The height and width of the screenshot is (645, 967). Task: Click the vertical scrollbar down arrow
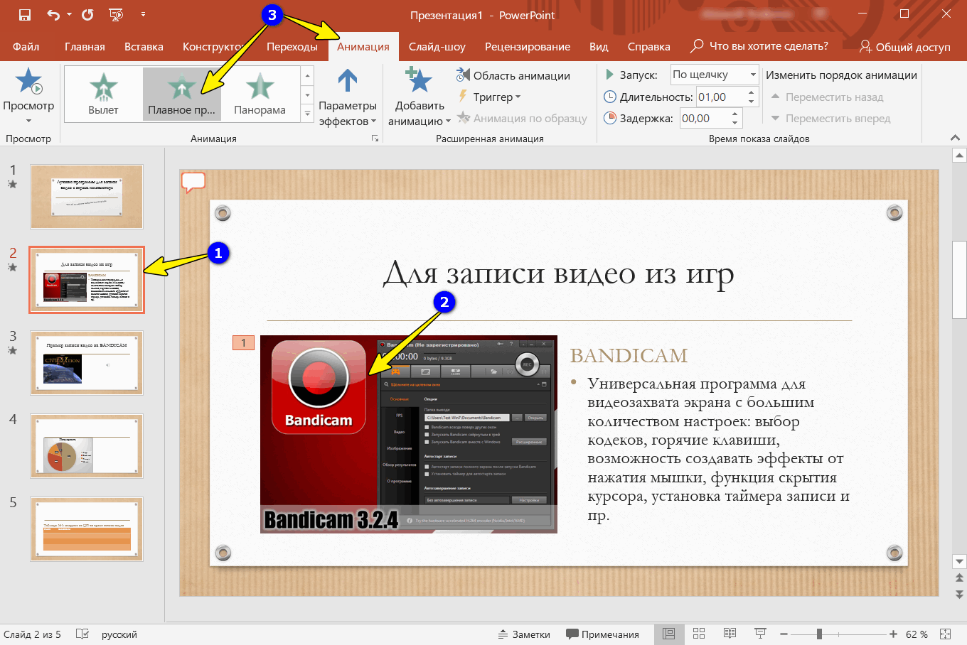[959, 561]
